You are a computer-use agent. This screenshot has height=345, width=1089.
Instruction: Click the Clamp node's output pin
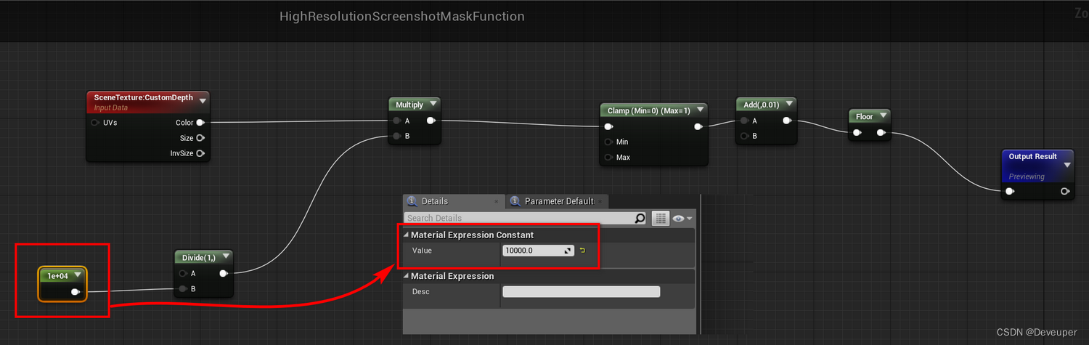pos(698,126)
